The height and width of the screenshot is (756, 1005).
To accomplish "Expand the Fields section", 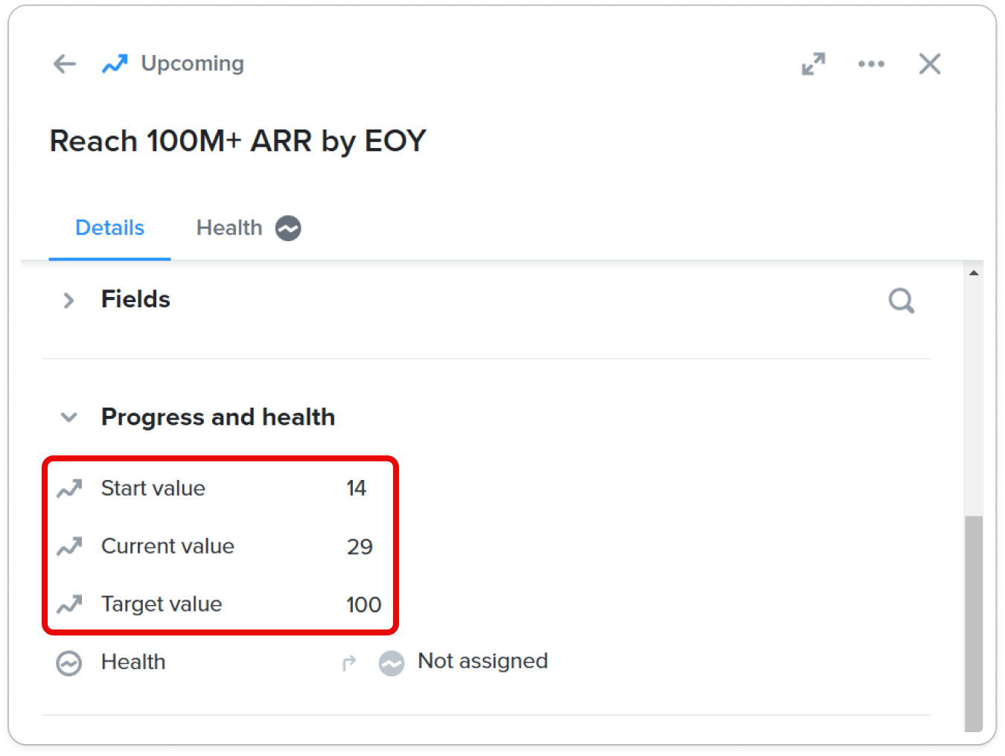I will tap(68, 301).
